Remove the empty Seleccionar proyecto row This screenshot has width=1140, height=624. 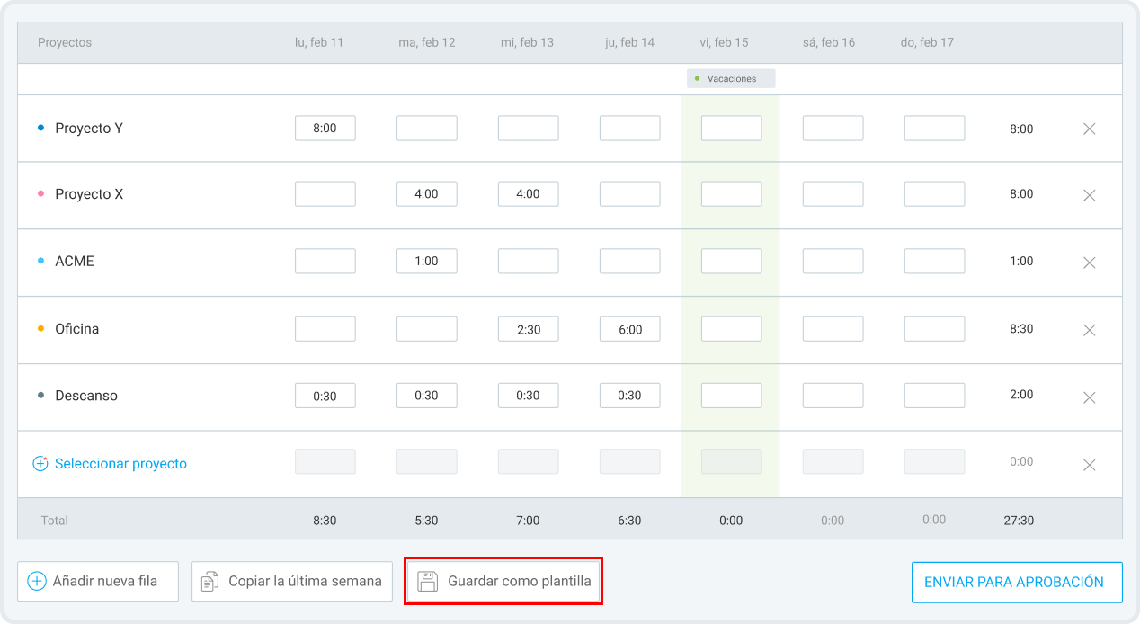pos(1089,465)
